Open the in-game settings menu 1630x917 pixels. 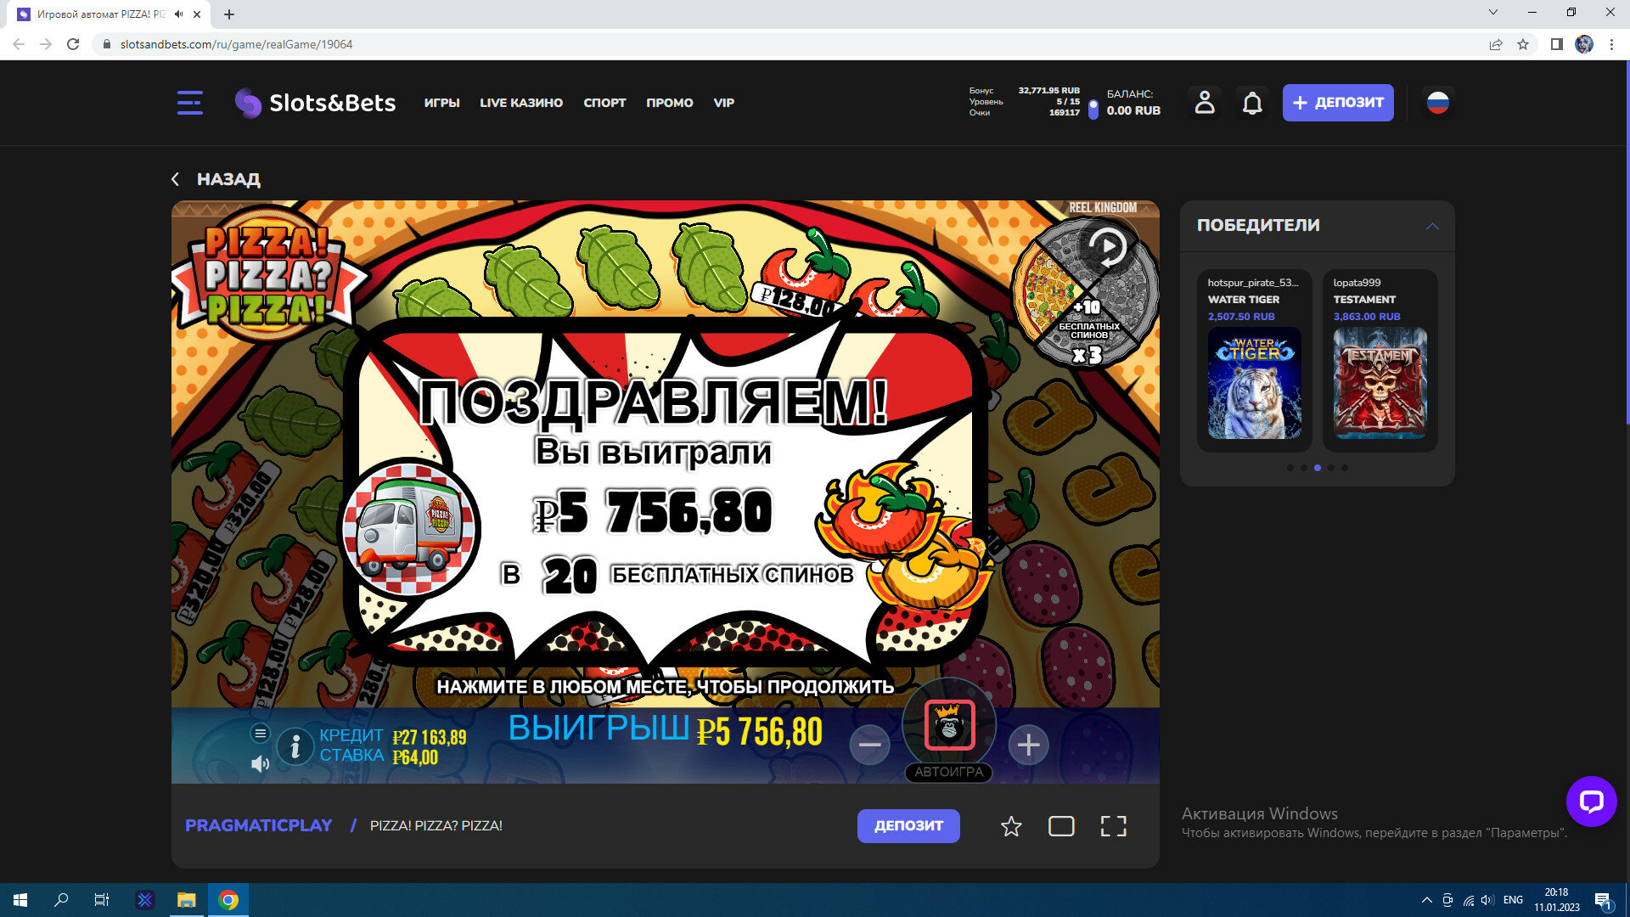260,733
